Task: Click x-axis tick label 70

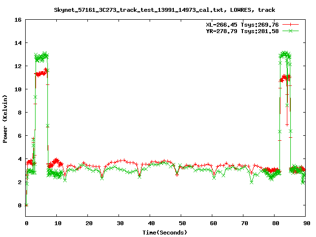Action: 244,223
